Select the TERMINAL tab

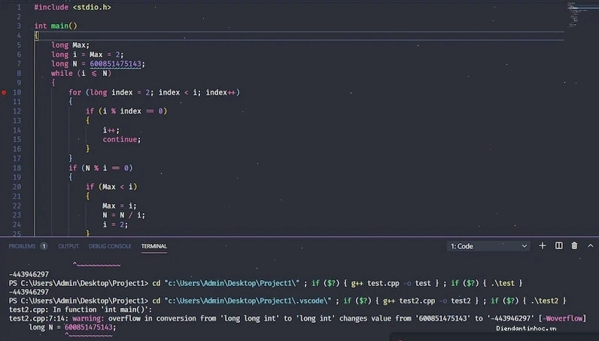[x=154, y=246]
